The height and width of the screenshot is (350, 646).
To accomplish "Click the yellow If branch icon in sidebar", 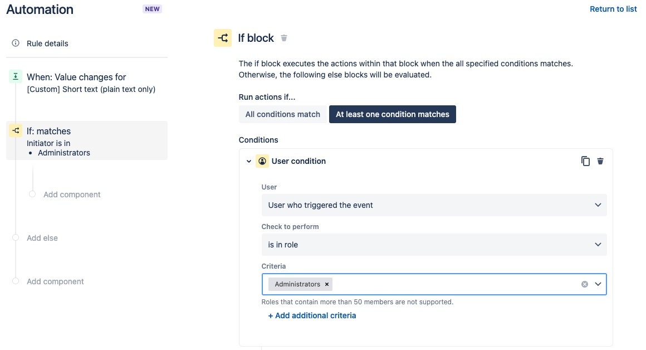I will tap(16, 131).
